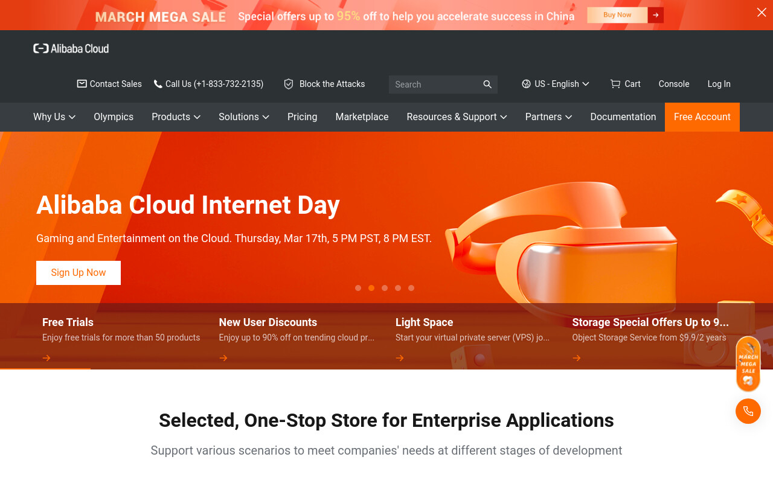Open the Light Space promo heading
Screen dimensions: 773x483
click(x=425, y=322)
